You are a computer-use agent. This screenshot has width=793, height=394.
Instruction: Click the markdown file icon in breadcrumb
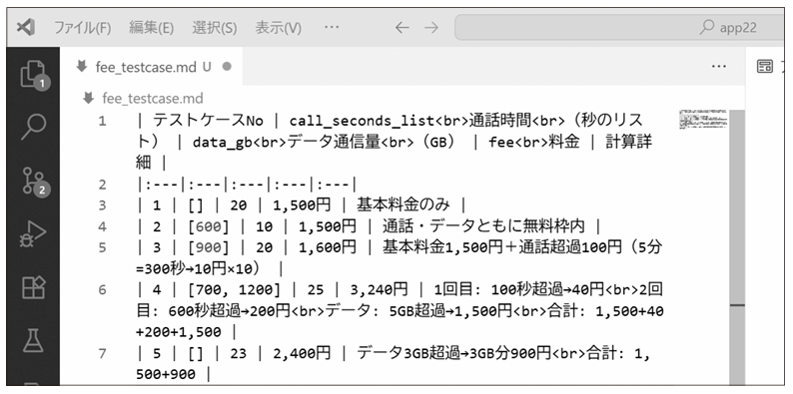[x=89, y=98]
